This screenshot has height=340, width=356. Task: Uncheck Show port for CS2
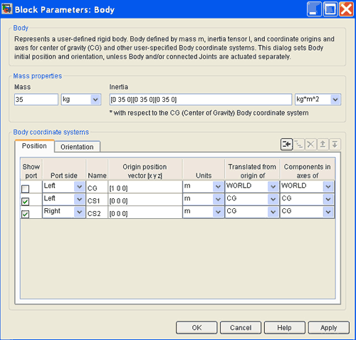point(26,214)
